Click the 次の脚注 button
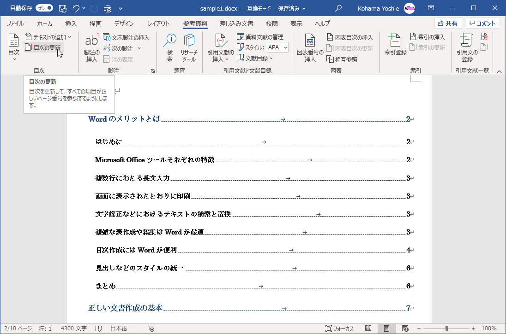Screen dimensions: 506x334 (118, 48)
